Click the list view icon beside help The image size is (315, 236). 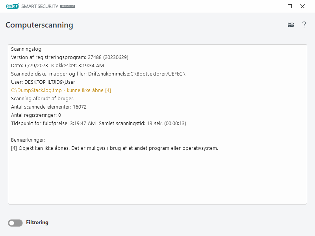click(x=291, y=25)
